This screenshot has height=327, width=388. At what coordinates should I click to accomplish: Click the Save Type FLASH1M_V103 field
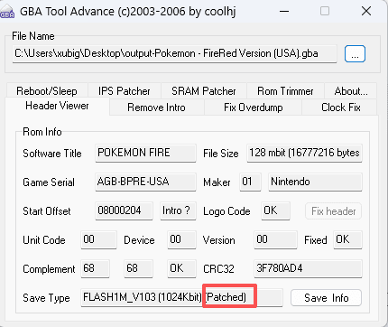pos(181,297)
